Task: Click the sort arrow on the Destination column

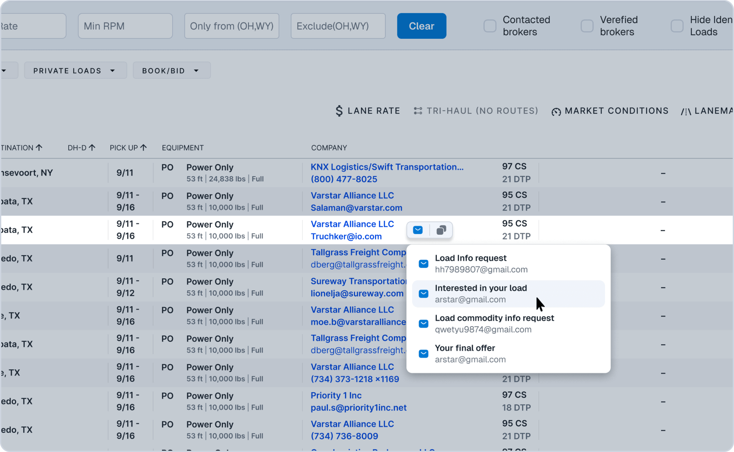Action: point(39,147)
